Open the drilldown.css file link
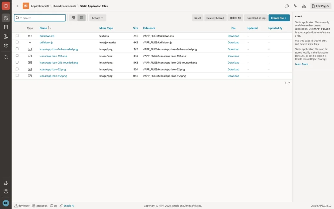The image size is (334, 209). pos(47,36)
